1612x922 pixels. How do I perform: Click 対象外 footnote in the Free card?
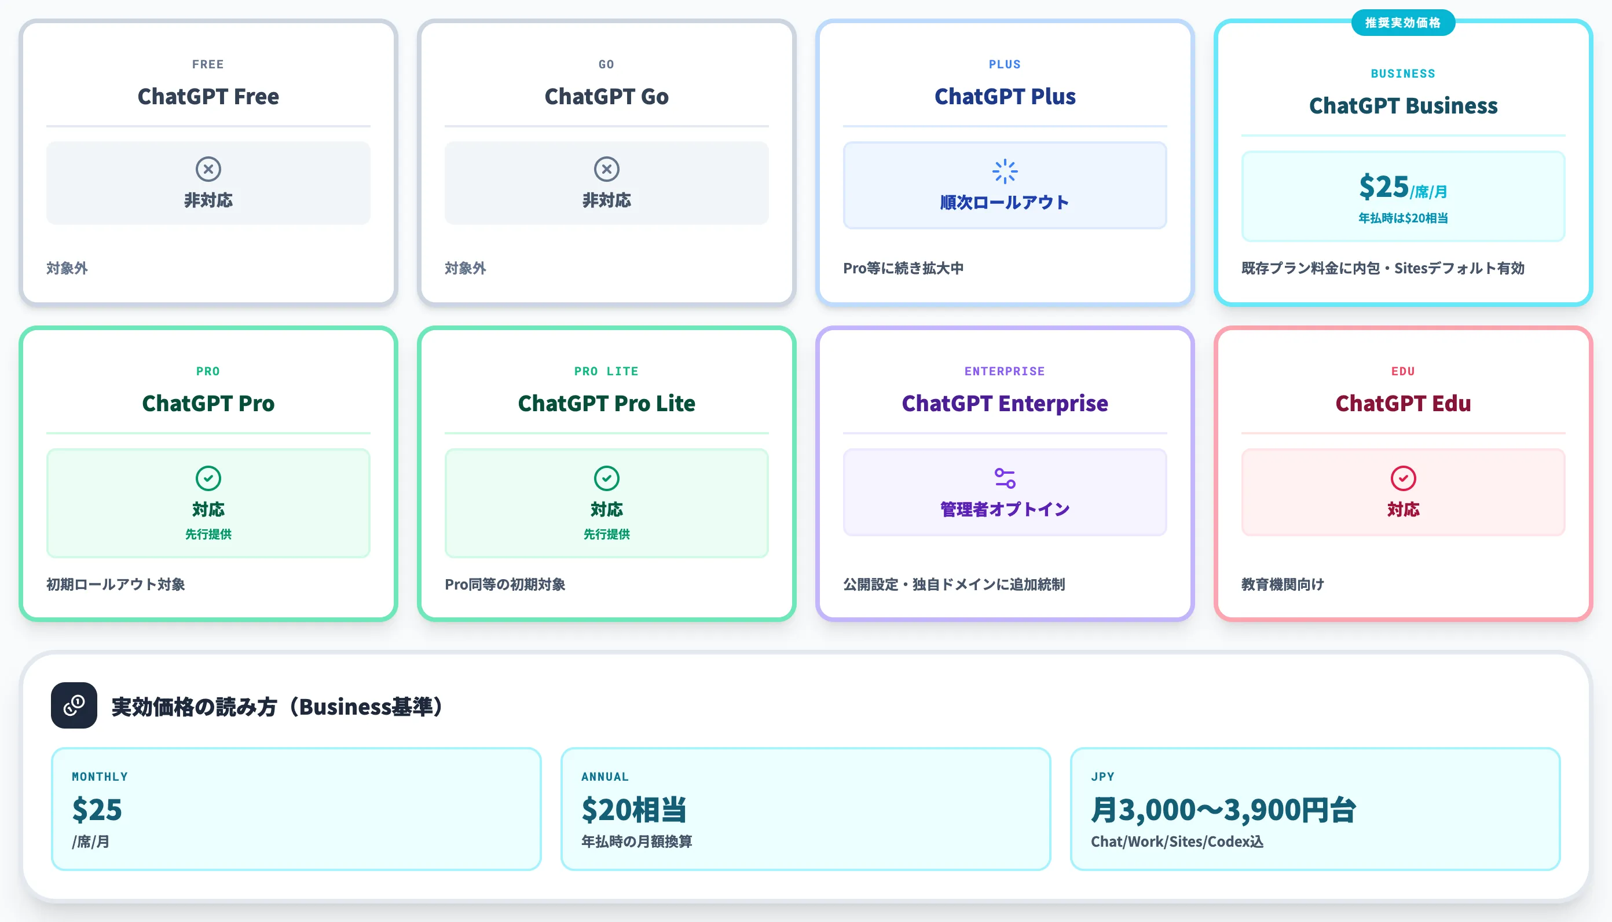tap(67, 268)
